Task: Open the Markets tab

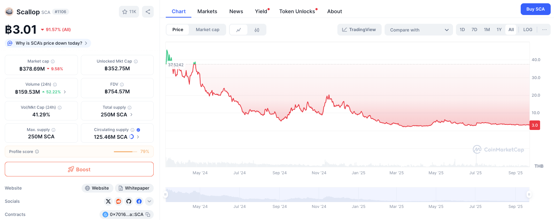Action: 207,11
